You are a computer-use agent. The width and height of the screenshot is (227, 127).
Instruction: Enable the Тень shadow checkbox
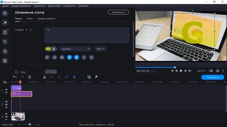[x=17, y=72]
